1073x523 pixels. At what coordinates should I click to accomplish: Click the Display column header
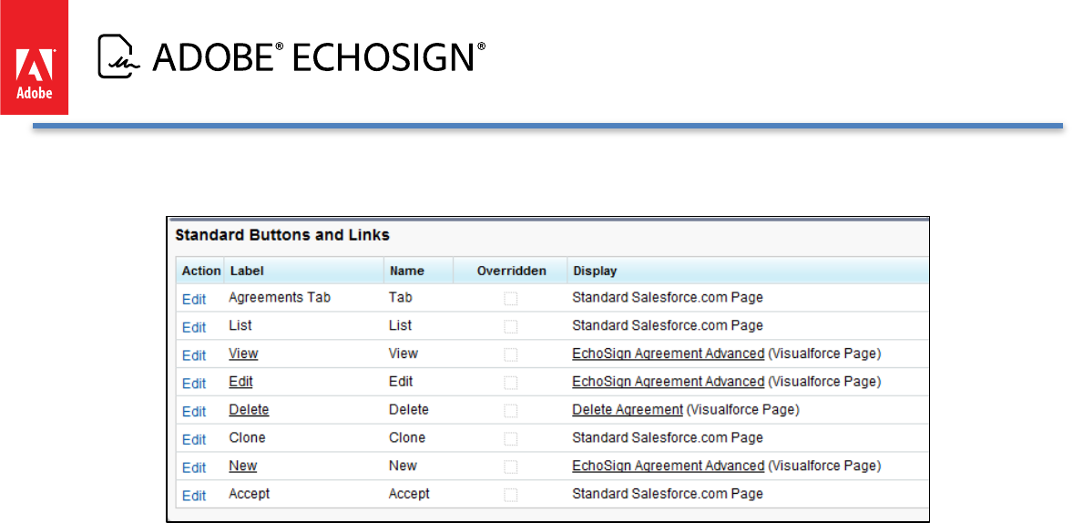[x=595, y=272]
